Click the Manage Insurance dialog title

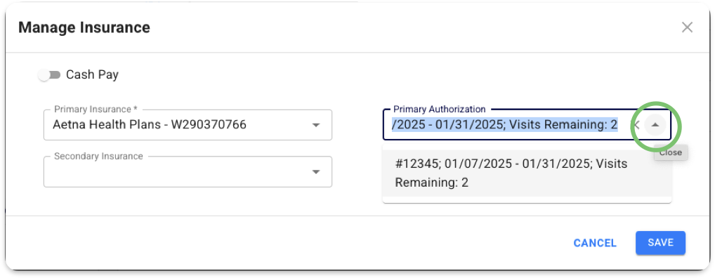(x=84, y=27)
